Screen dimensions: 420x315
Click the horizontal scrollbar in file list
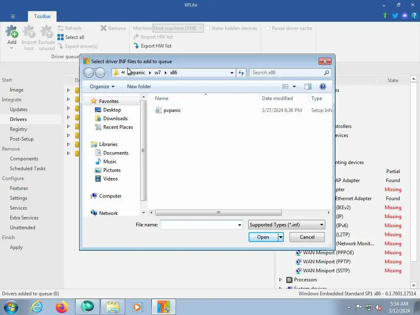(218, 213)
